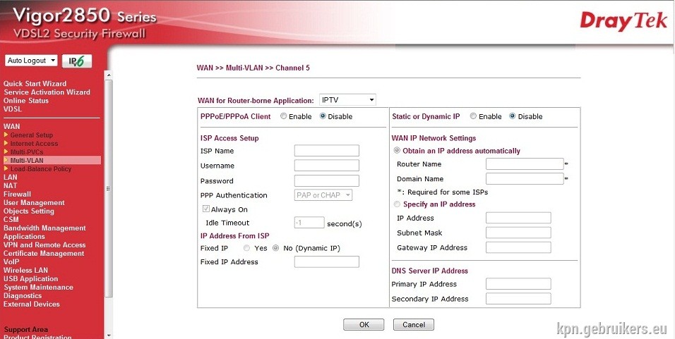This screenshot has width=675, height=339.
Task: Expand Certificate Management menu
Action: (44, 254)
